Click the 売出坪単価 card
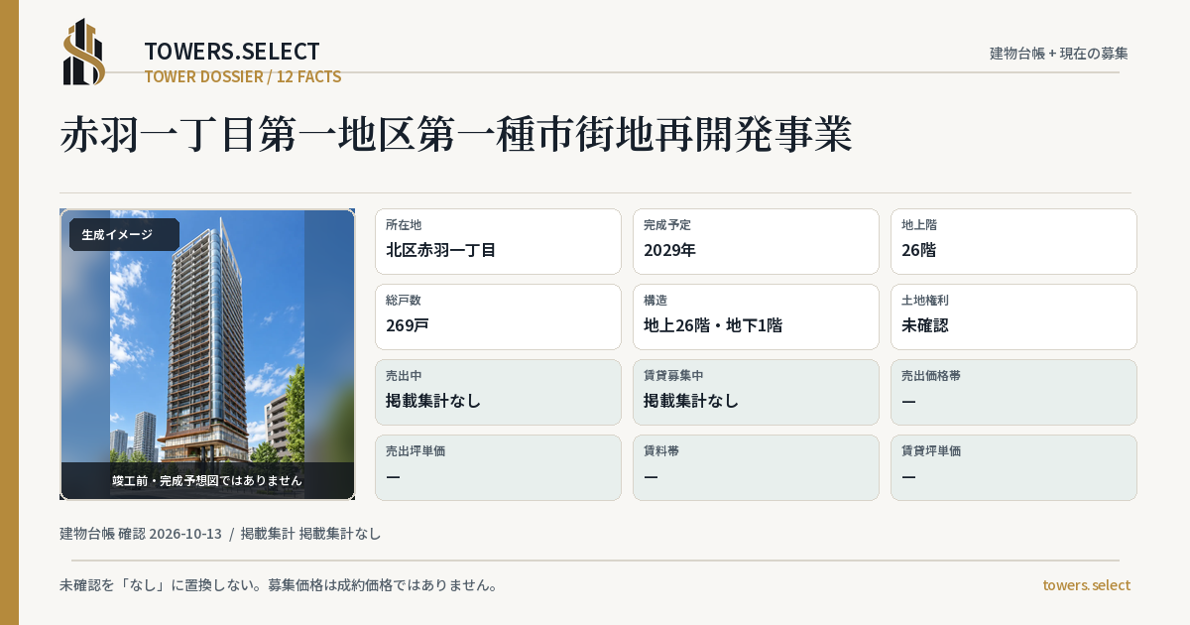1190x625 pixels. click(x=498, y=467)
